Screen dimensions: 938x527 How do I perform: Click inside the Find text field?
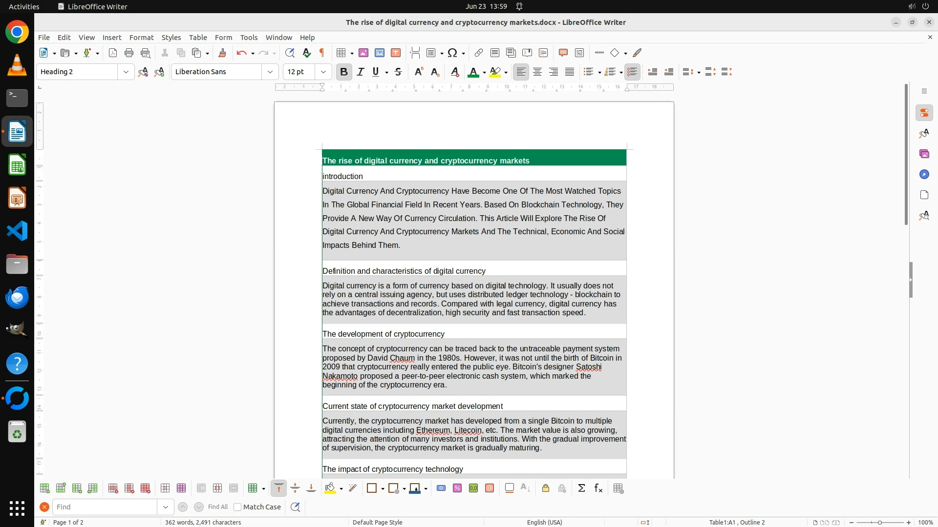(x=105, y=507)
